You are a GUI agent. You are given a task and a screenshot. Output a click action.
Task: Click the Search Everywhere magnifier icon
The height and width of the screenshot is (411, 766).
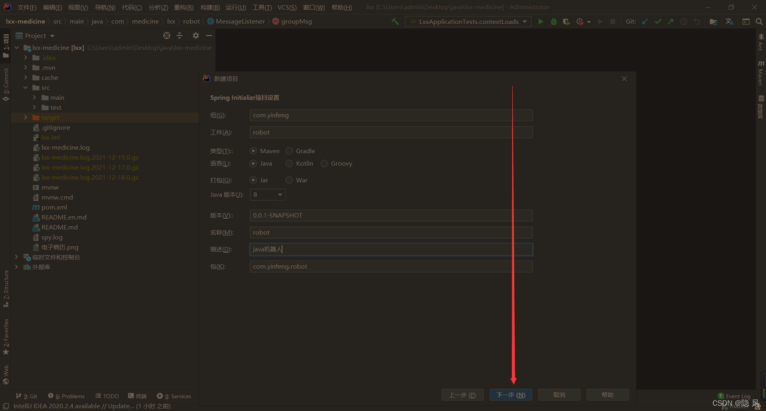coord(759,22)
